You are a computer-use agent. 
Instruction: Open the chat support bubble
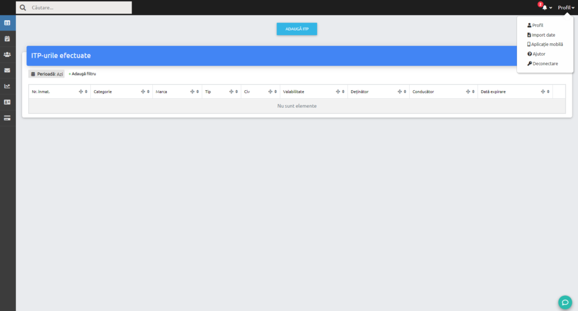coord(564,302)
